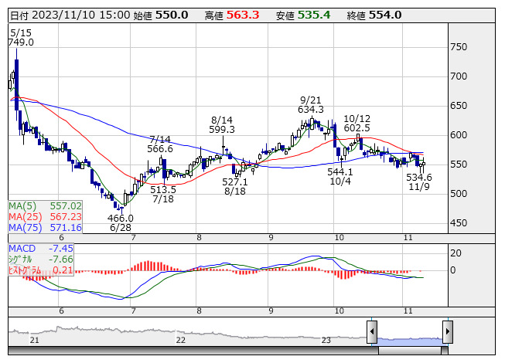The width and height of the screenshot is (505, 363).
Task: Click the 544.1 10/4 low label
Action: click(x=340, y=177)
